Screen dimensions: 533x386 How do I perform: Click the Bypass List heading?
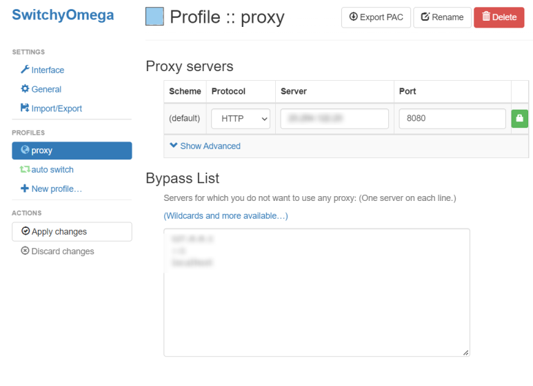(183, 178)
